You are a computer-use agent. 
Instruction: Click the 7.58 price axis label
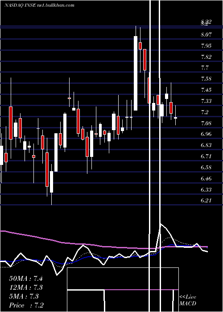pos(206,79)
